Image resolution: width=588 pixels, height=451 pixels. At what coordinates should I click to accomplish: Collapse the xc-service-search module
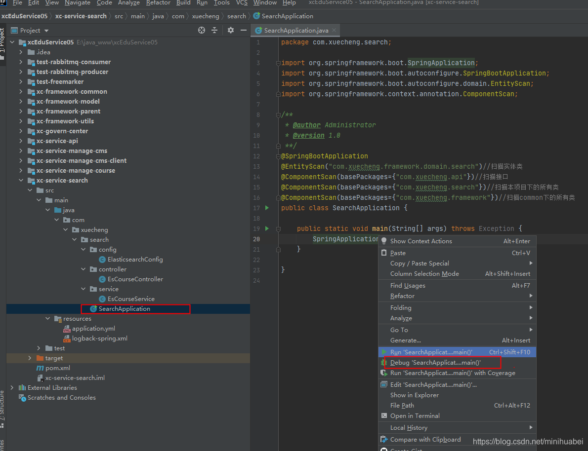pyautogui.click(x=21, y=180)
